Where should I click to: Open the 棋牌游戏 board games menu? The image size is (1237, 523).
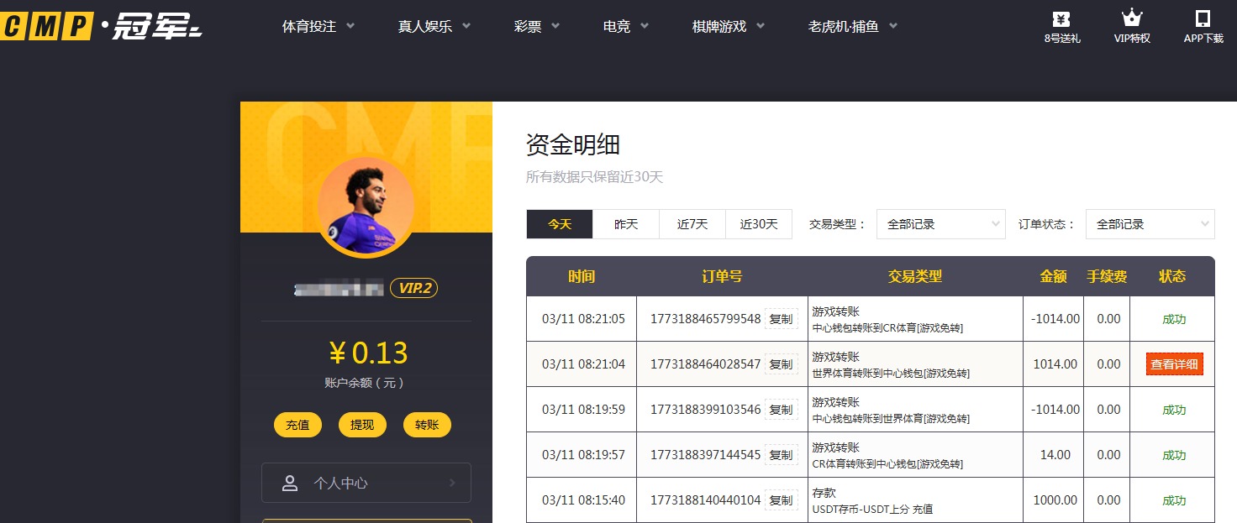[726, 26]
